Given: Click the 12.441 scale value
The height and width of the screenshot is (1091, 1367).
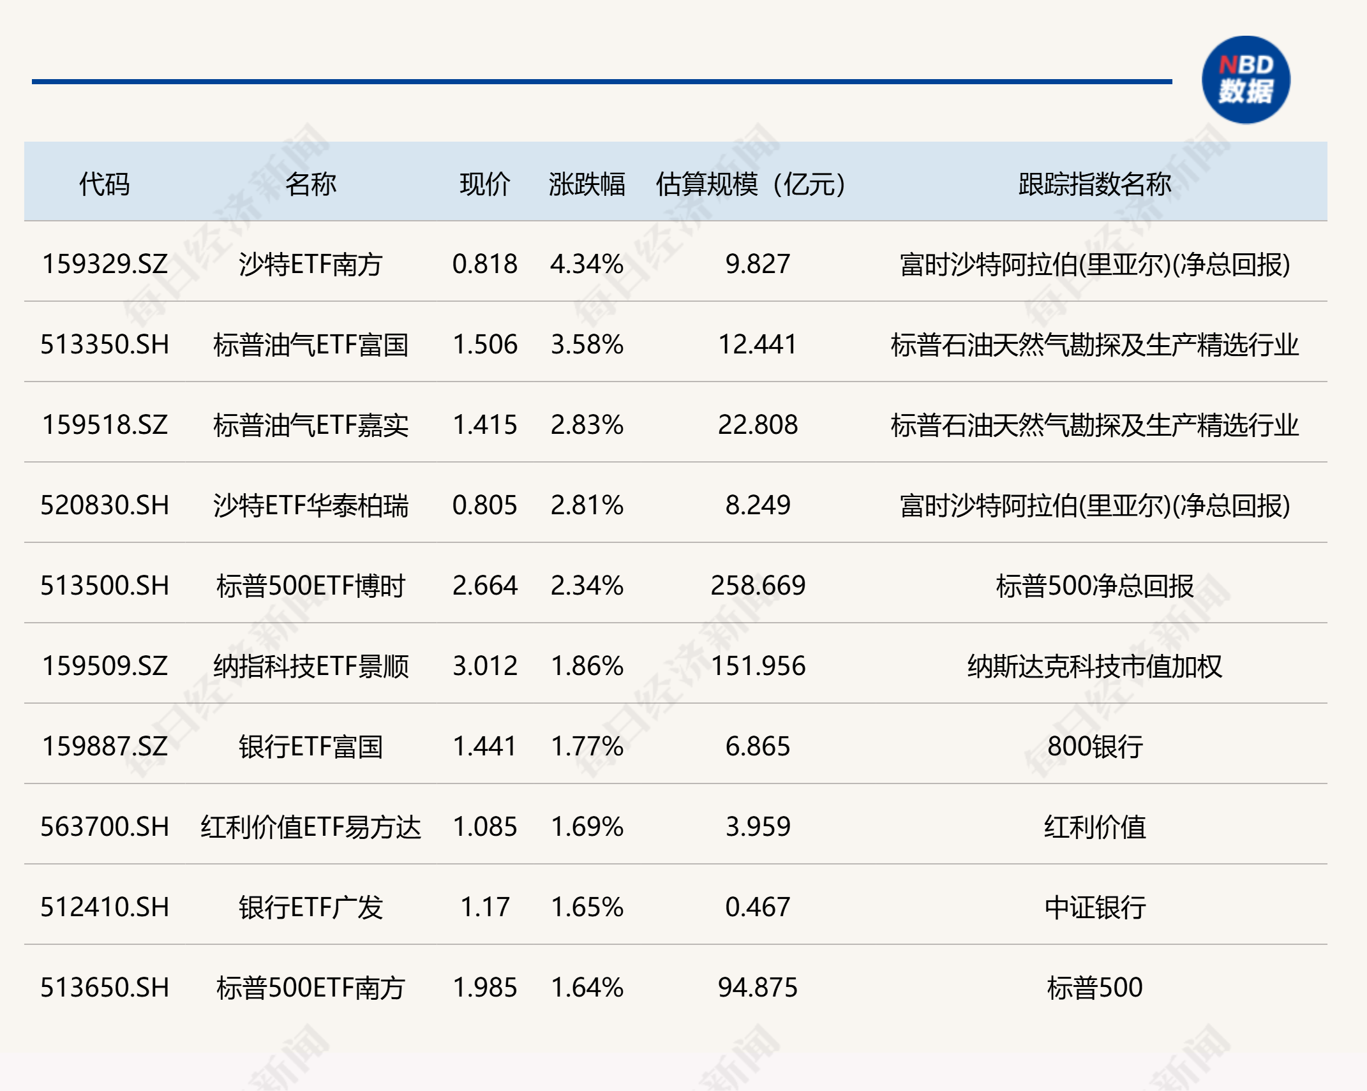Looking at the screenshot, I should [x=758, y=345].
